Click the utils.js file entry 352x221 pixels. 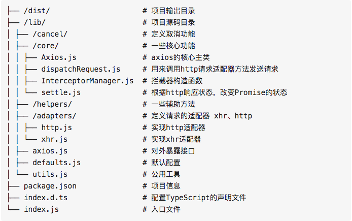tap(50, 174)
